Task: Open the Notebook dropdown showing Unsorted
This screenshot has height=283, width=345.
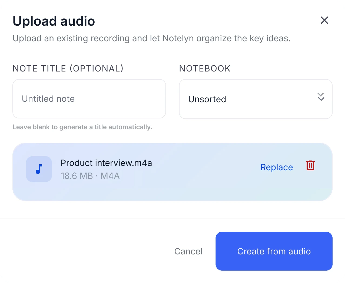Action: 256,99
